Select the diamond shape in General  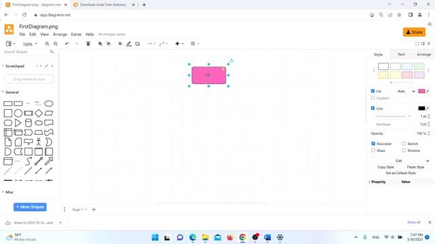39,113
